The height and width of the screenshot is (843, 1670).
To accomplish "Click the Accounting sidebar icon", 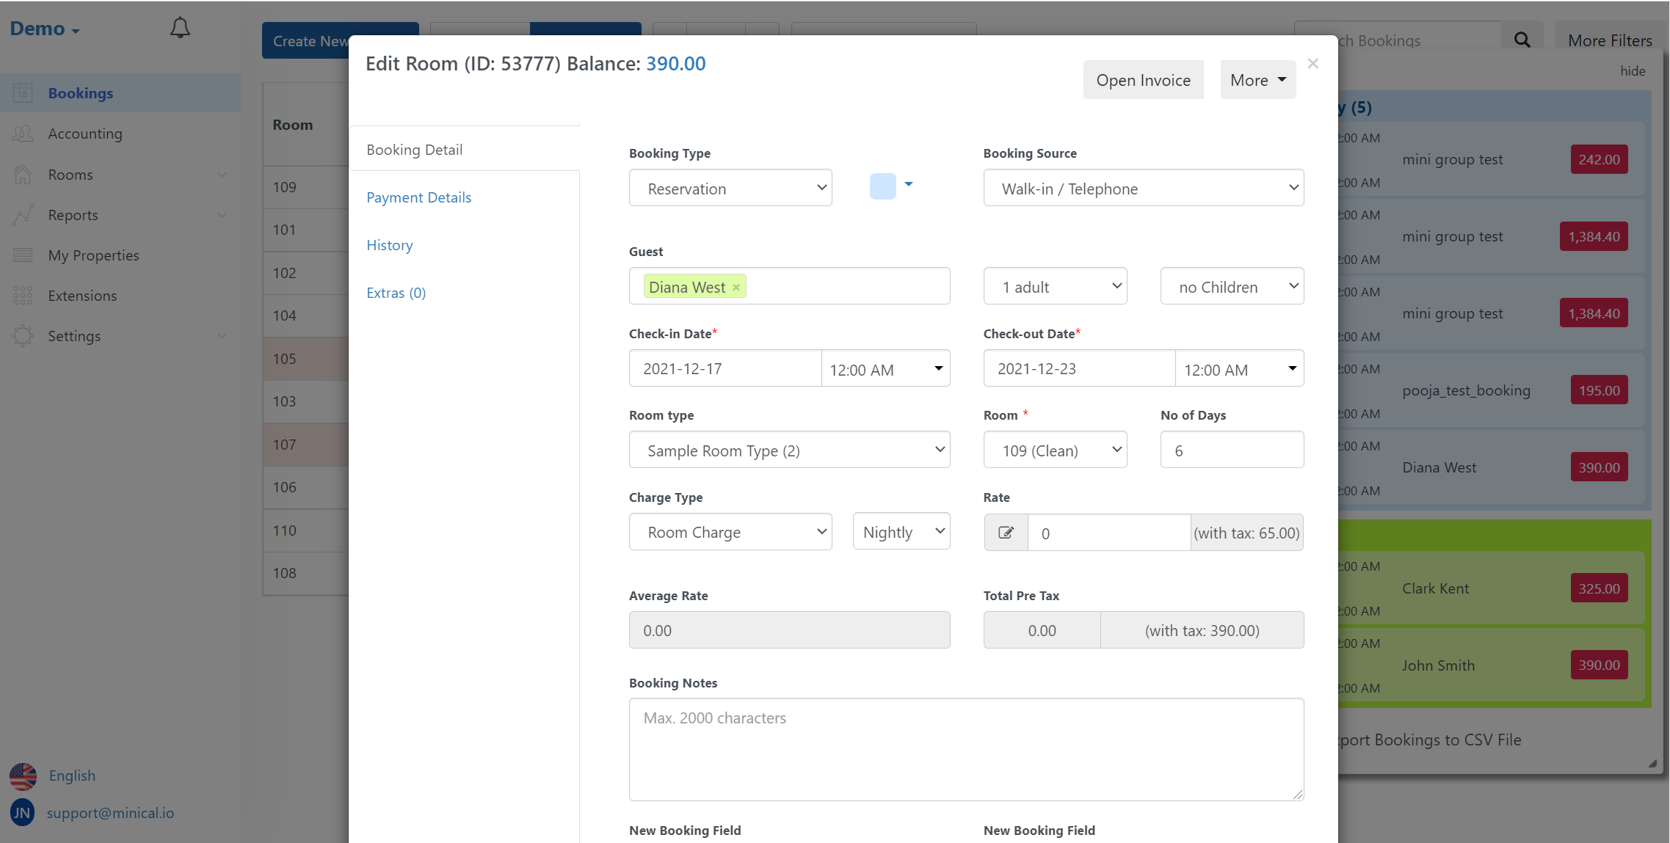I will (23, 134).
